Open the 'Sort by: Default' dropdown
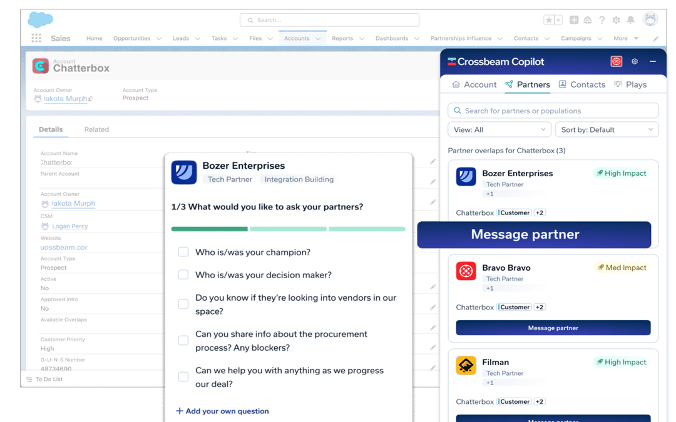Viewport: 676px width, 422px height. tap(607, 129)
